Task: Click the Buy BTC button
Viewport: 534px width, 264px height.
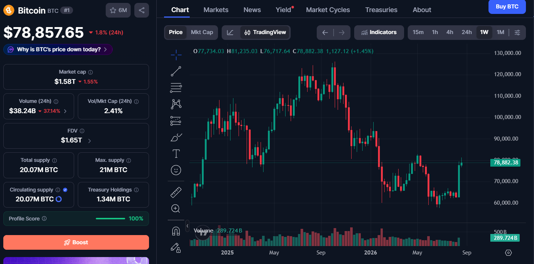Action: pyautogui.click(x=507, y=7)
